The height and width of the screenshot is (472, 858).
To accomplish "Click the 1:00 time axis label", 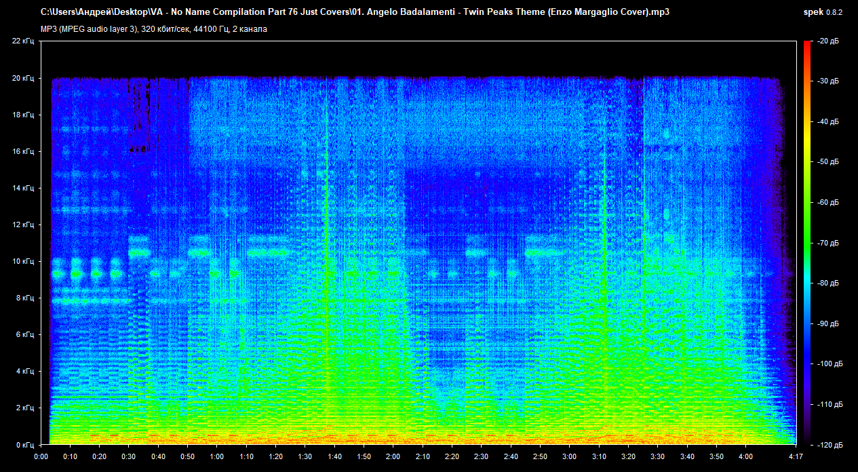I will pyautogui.click(x=217, y=456).
